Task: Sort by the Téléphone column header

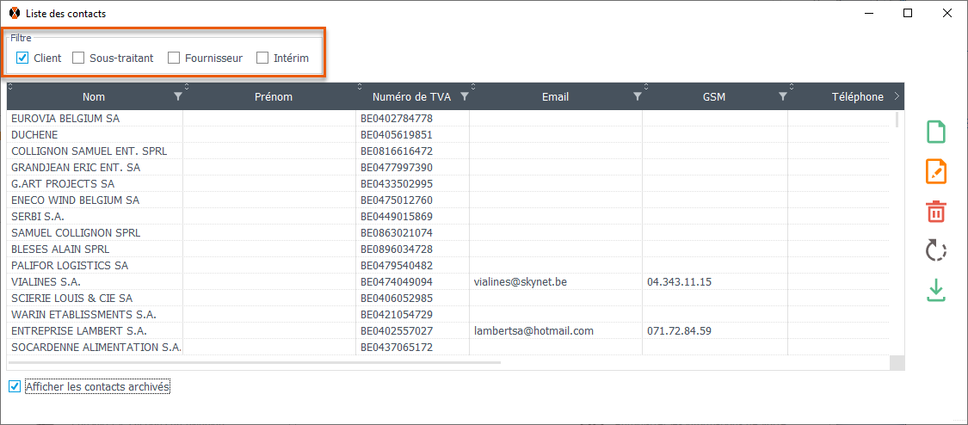Action: click(857, 97)
